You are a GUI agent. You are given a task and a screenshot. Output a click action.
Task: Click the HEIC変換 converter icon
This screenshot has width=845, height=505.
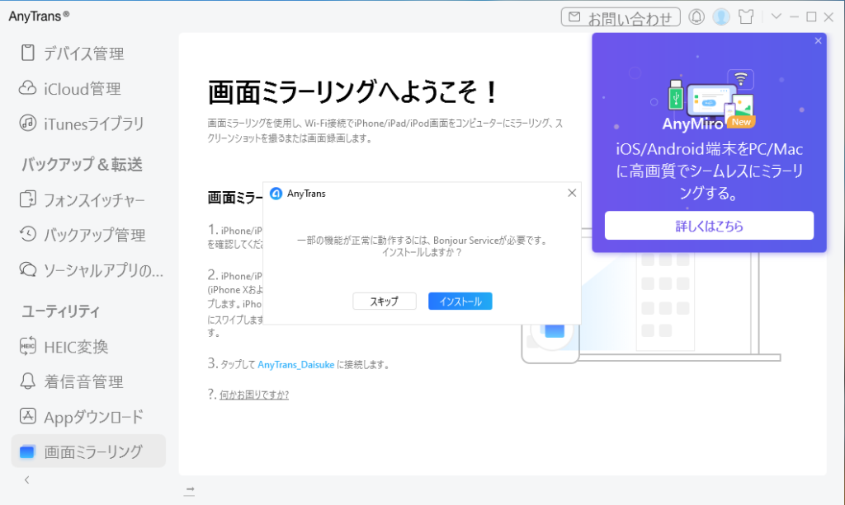(27, 346)
